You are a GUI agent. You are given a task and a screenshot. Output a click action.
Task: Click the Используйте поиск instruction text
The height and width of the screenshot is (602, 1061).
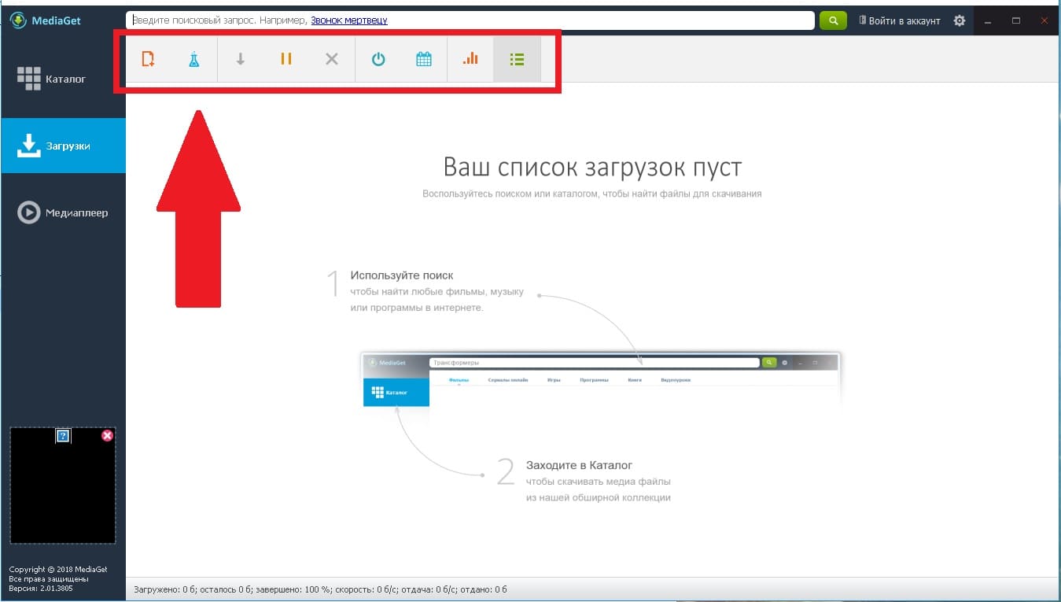click(402, 275)
